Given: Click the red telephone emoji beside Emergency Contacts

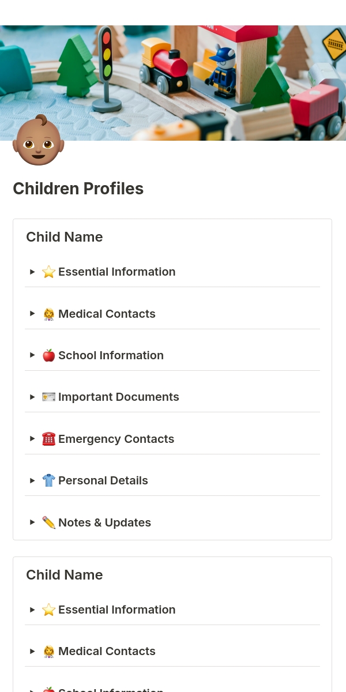Looking at the screenshot, I should 49,439.
